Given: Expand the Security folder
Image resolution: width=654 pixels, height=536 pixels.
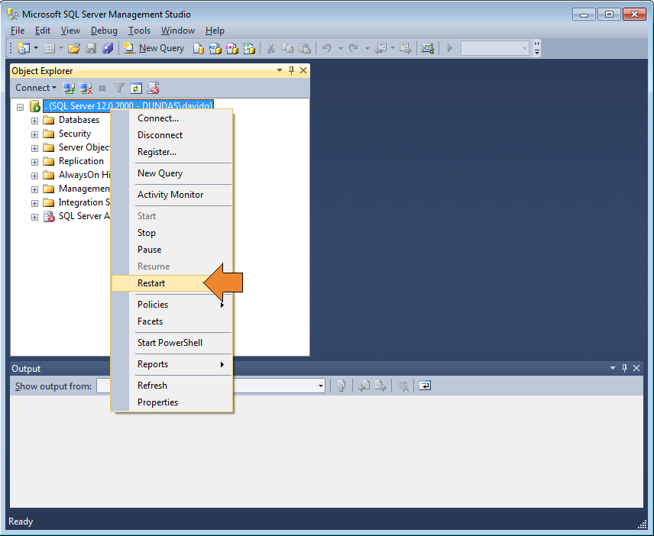Looking at the screenshot, I should (34, 134).
